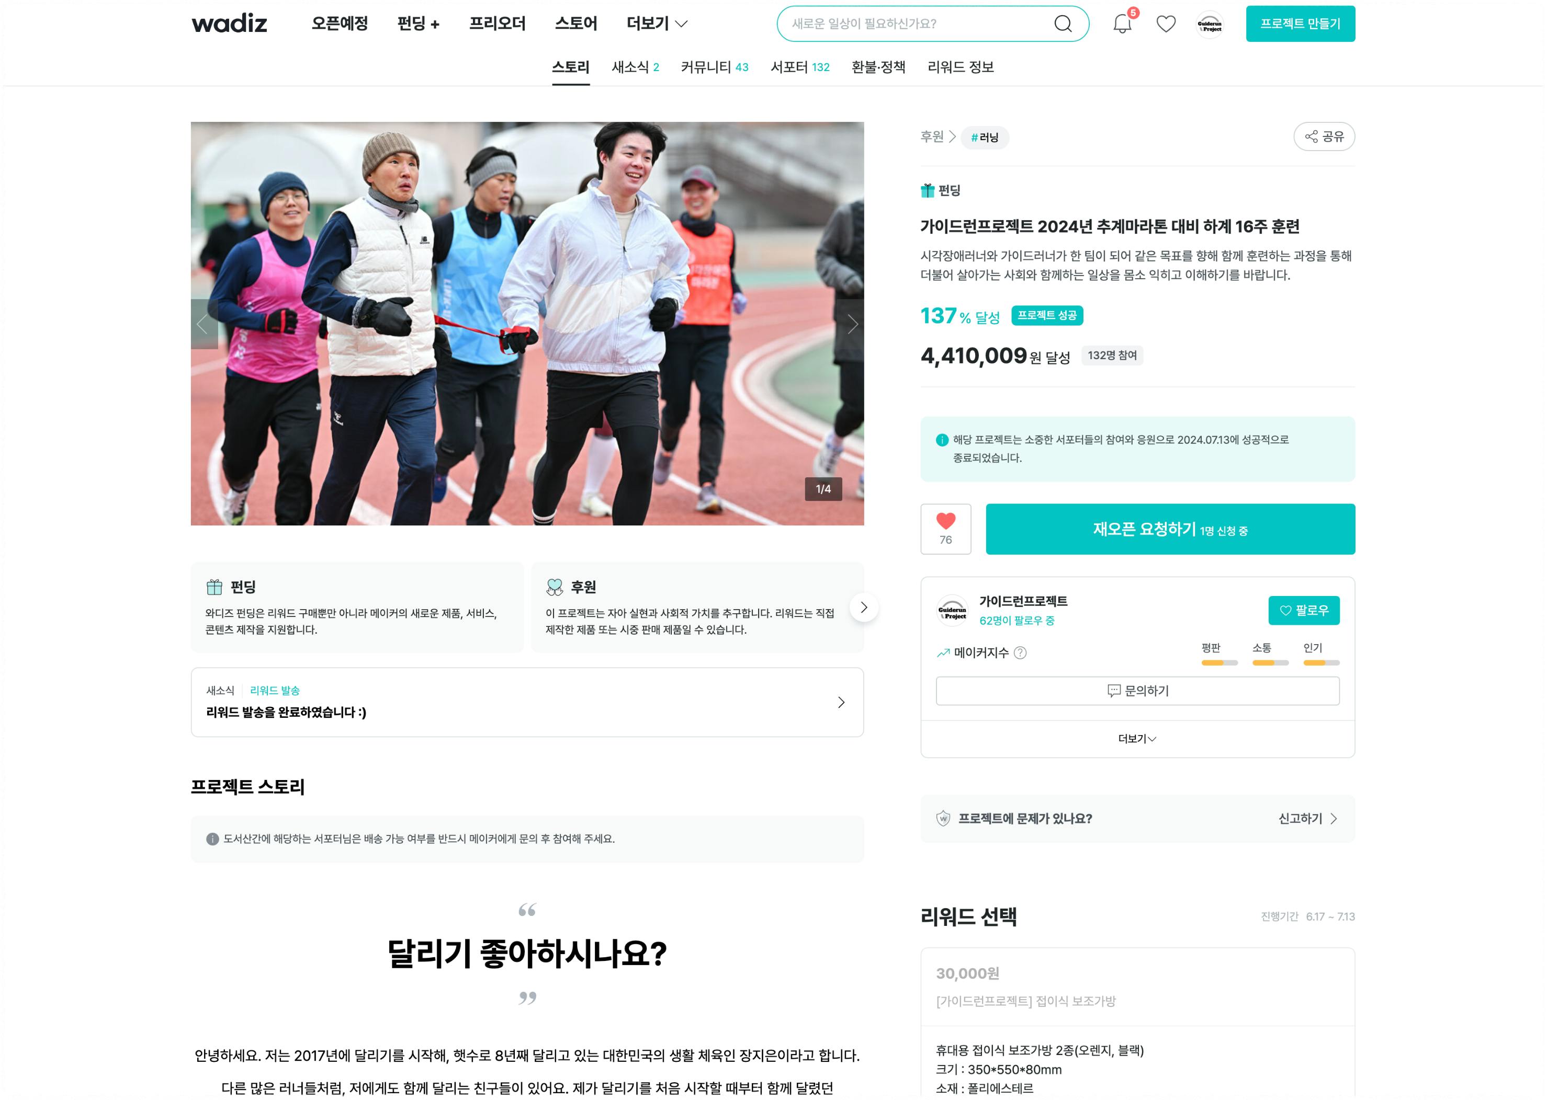Click 프로젝트 만들기 button
The width and height of the screenshot is (1547, 1100).
coord(1300,24)
